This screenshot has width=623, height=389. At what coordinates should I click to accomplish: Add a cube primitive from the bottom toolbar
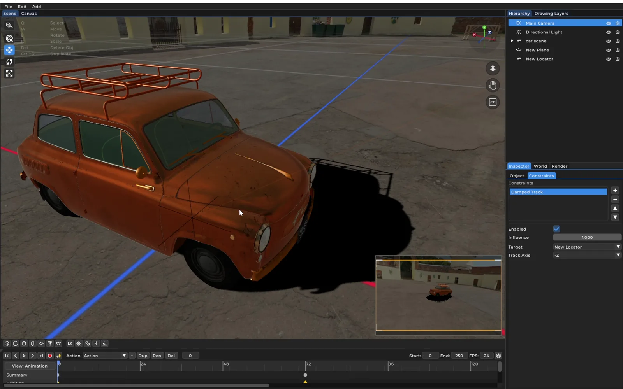click(7, 343)
